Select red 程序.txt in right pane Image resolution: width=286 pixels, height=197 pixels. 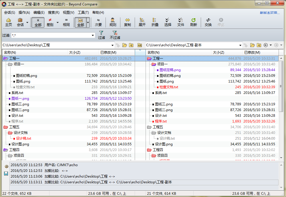[x=161, y=121]
